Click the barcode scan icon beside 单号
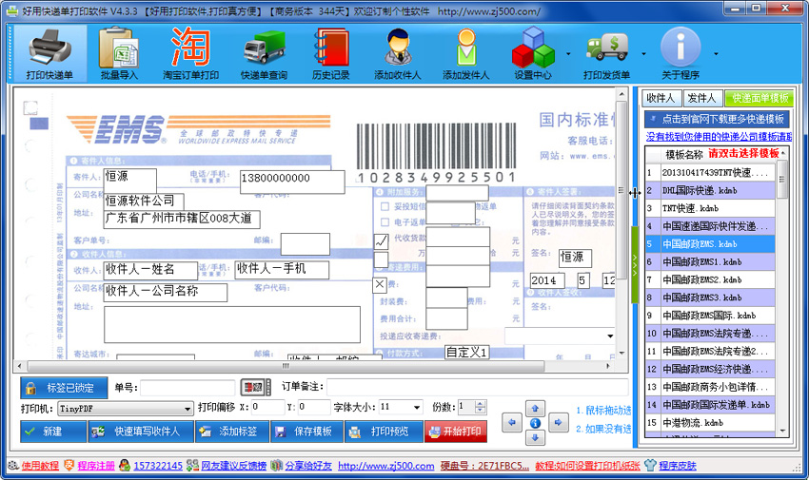Image resolution: width=809 pixels, height=480 pixels. (x=255, y=387)
